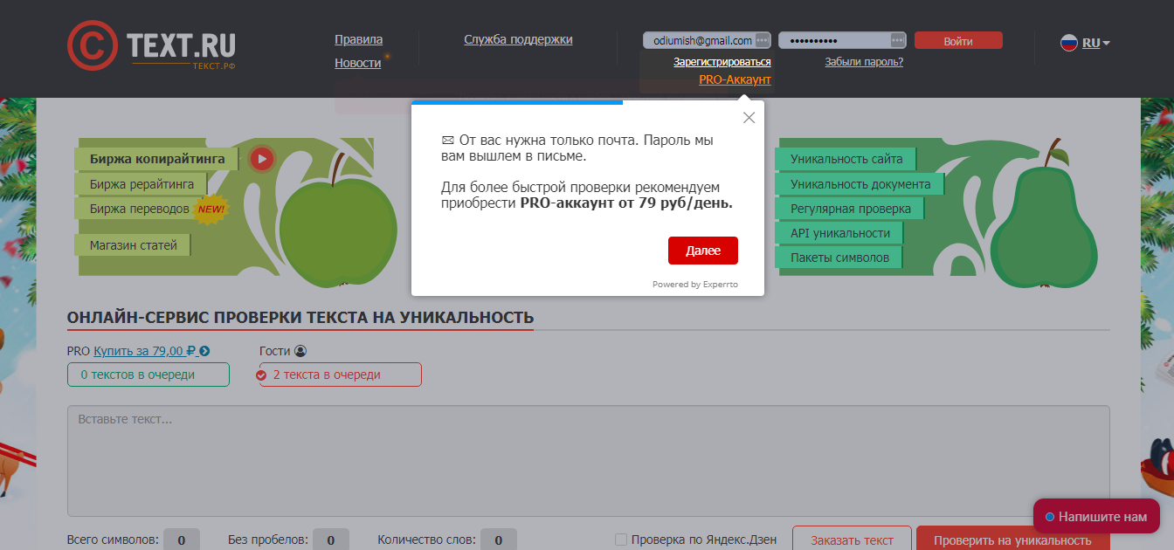The height and width of the screenshot is (550, 1174).
Task: Close the registration tip popup
Action: (749, 118)
